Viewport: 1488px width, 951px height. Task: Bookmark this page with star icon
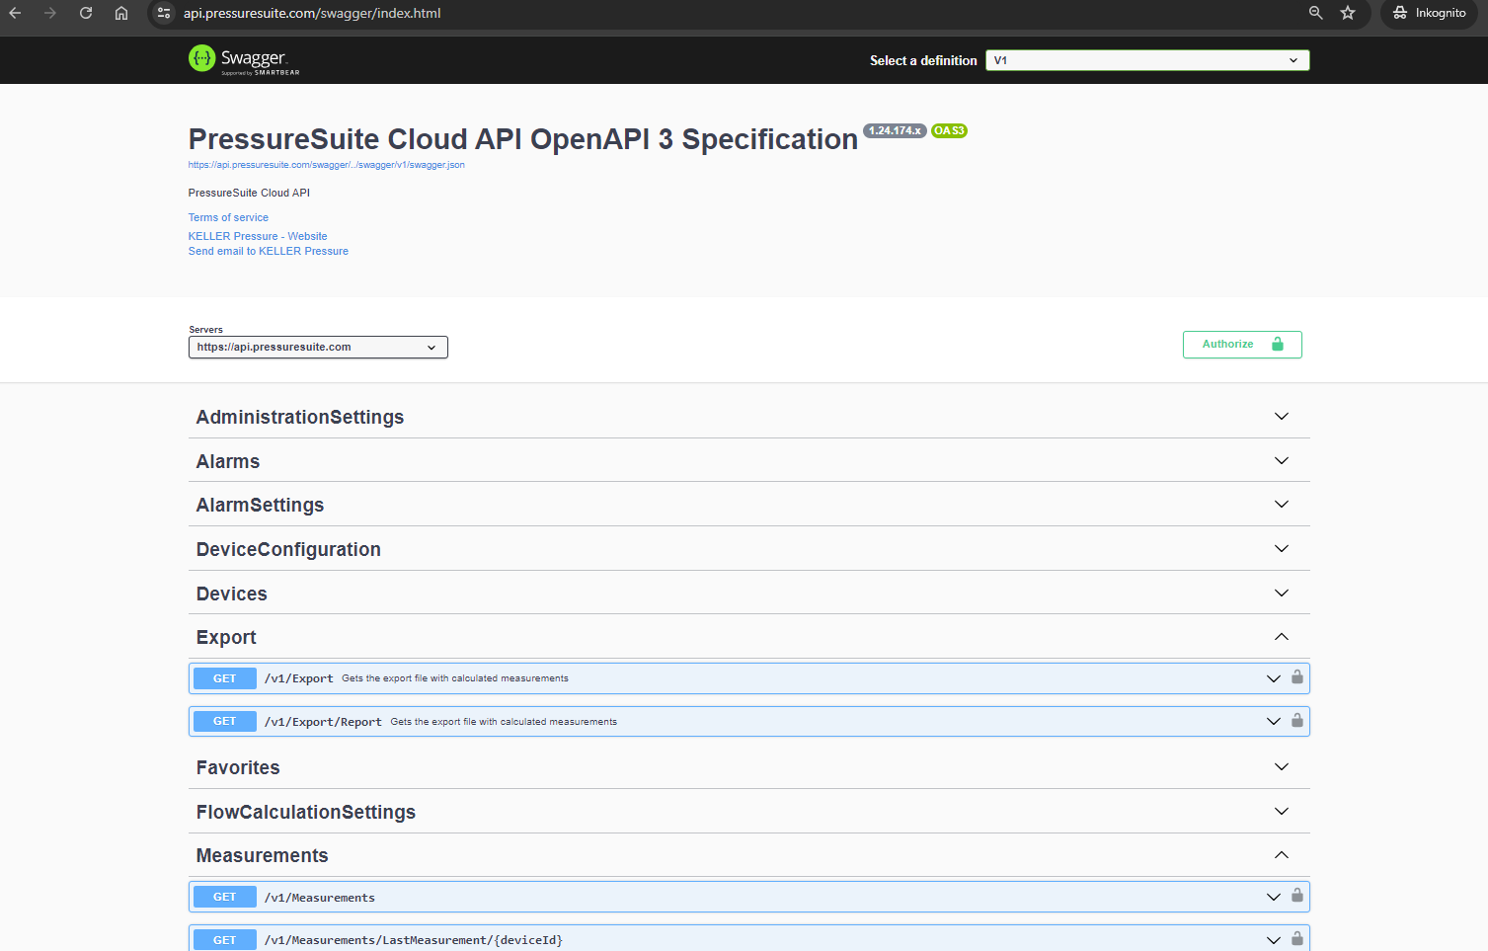click(x=1348, y=13)
